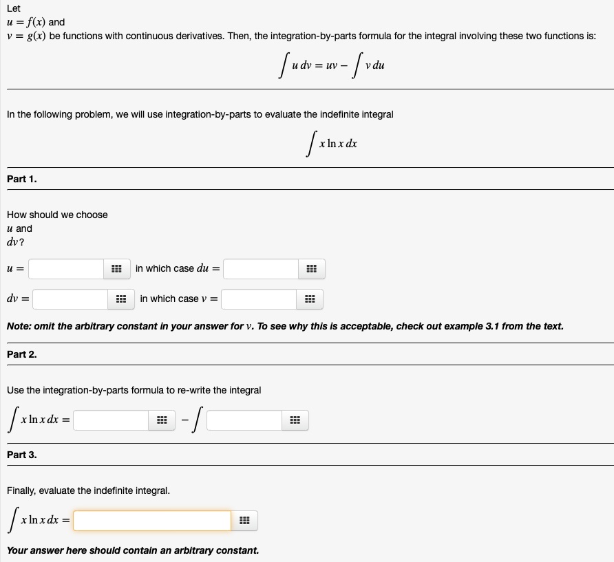Open equation editor grid for dv field
This screenshot has height=562, width=614.
coord(121,299)
